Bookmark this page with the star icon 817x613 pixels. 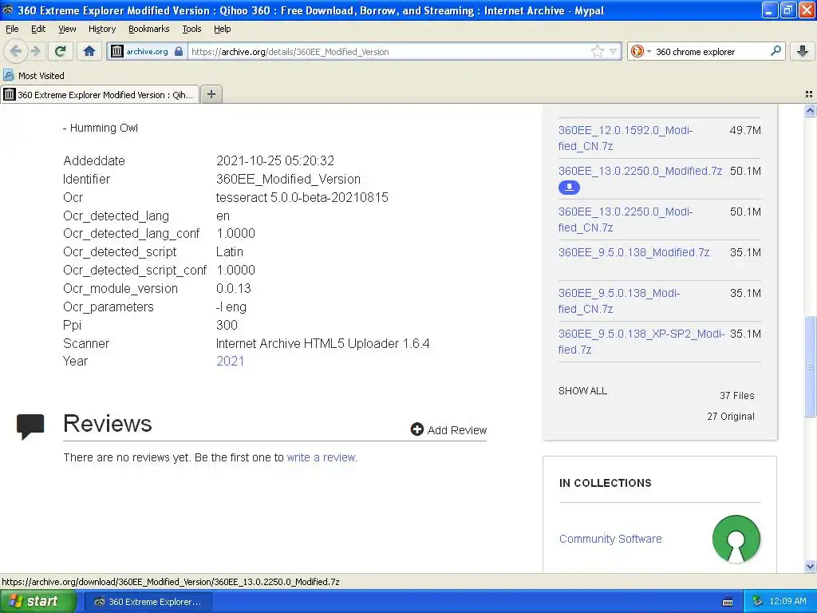tap(597, 51)
